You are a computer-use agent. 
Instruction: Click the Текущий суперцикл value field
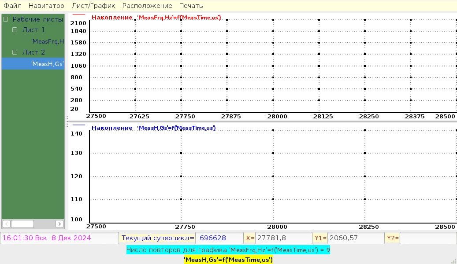[x=219, y=238]
